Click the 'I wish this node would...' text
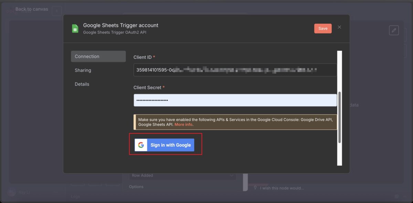 click(x=282, y=188)
